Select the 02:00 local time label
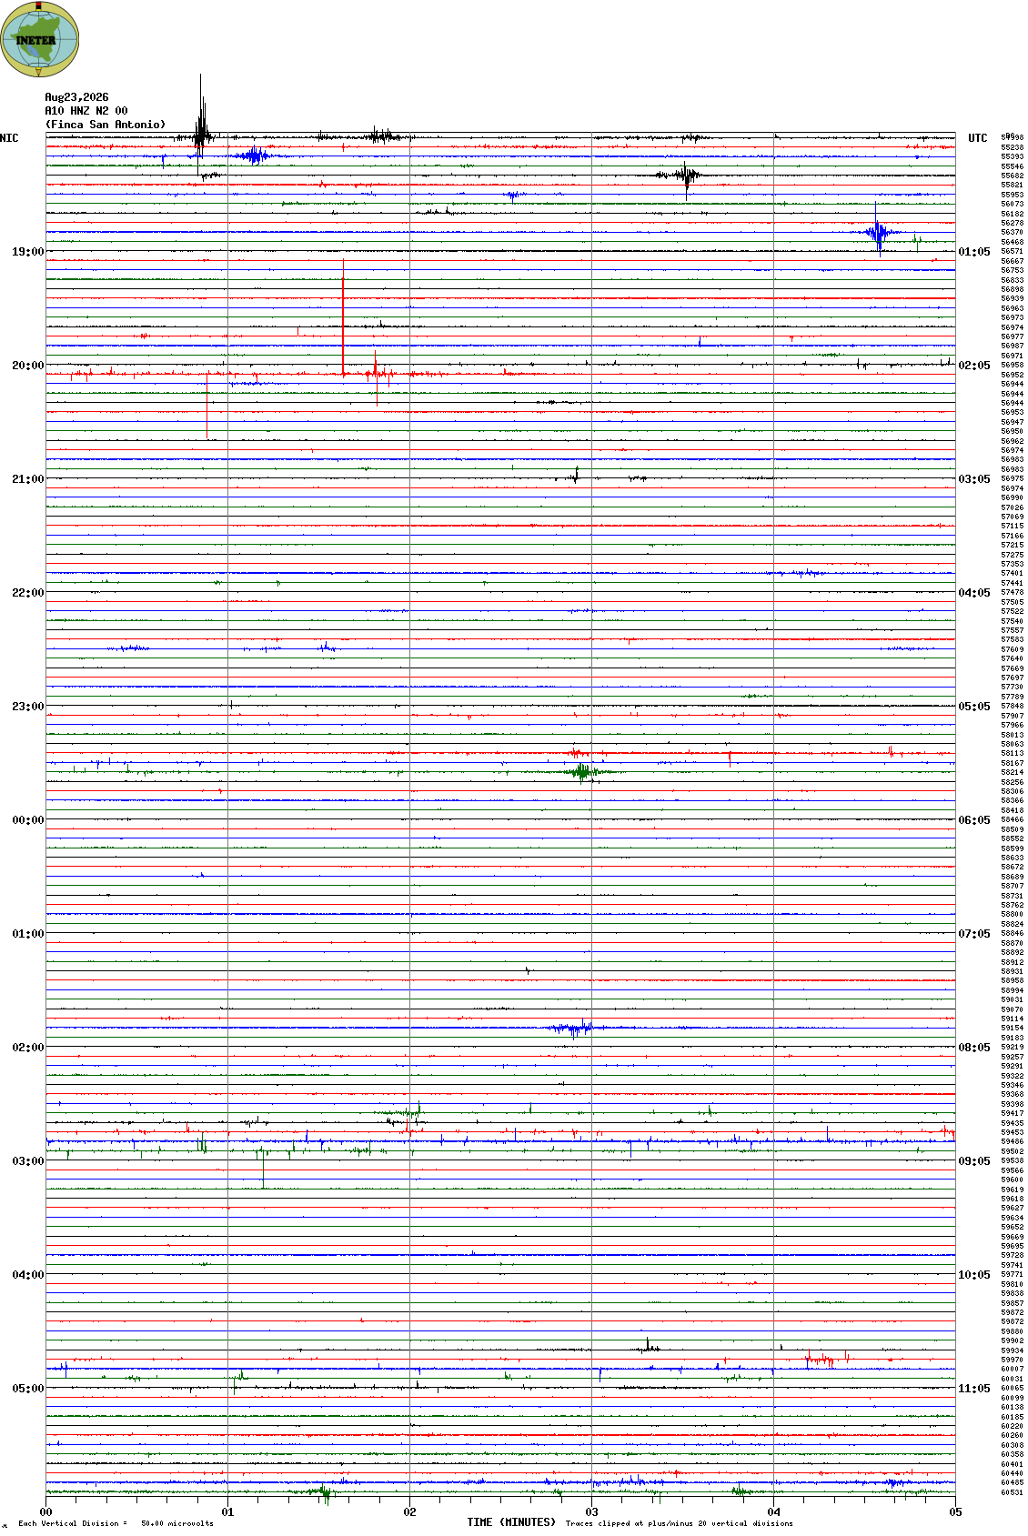This screenshot has height=1536, width=1028. pyautogui.click(x=27, y=1048)
